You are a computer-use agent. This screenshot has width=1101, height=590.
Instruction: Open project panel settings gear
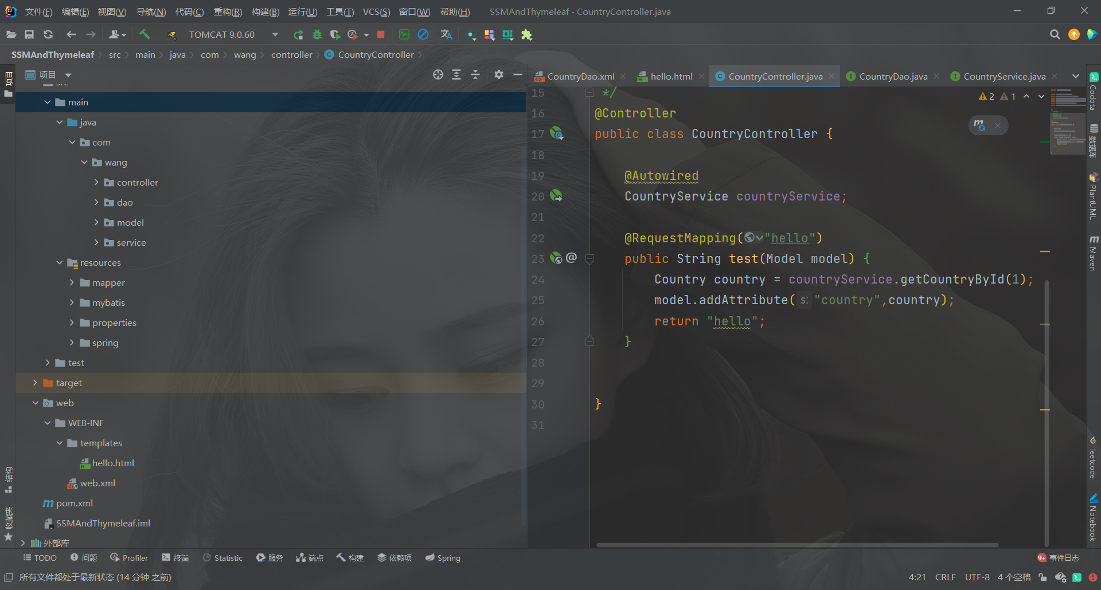click(x=498, y=75)
